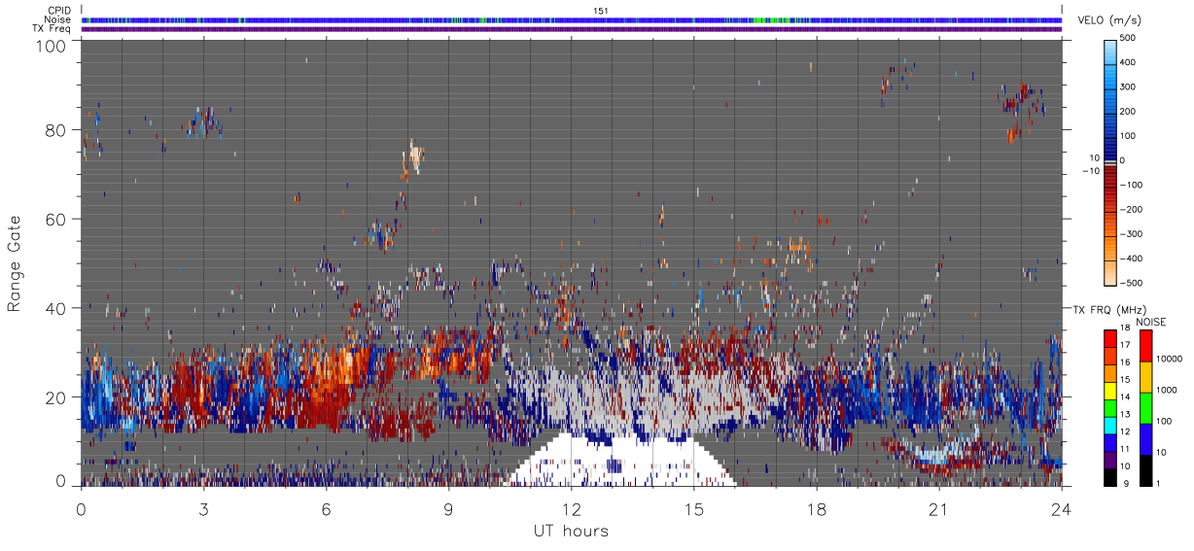Click the '3' tick on UT hours axis
The width and height of the screenshot is (1194, 551).
click(x=203, y=508)
